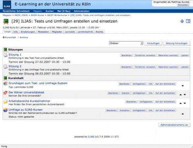Switch to the Metadaten tab
Viewport: 193px width, 148px height.
43,32
